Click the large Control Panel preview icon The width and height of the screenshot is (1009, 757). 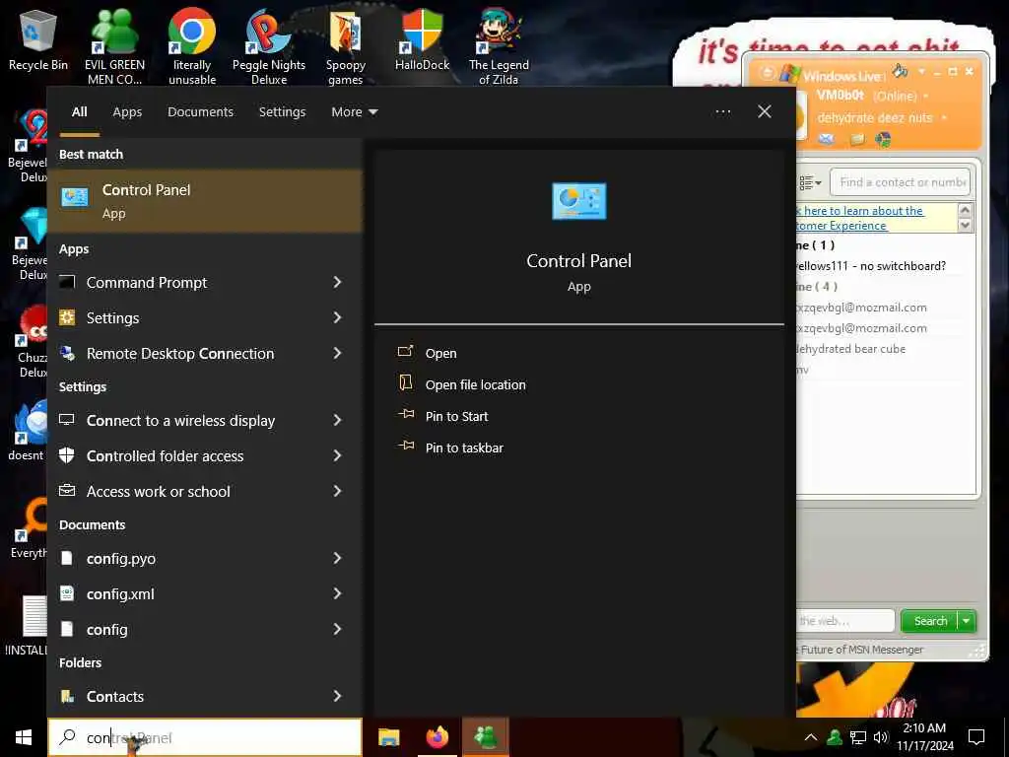coord(578,201)
